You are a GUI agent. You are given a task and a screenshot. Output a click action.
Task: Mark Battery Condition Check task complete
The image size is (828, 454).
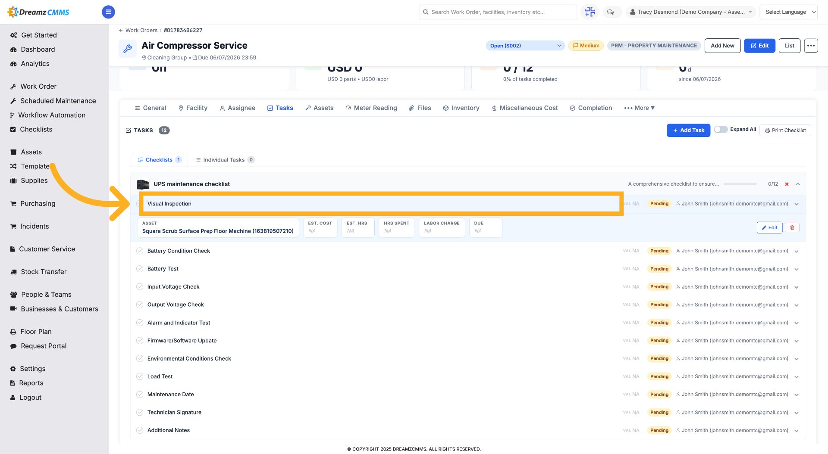[x=140, y=251]
